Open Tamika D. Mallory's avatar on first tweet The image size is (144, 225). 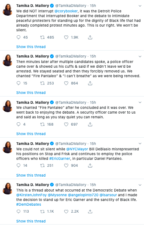[x=7, y=9]
